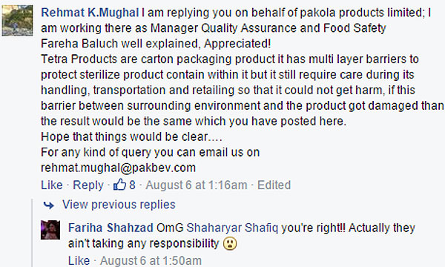Show the comment's Edited history
Viewport: 445px width, 267px height.
tap(274, 185)
